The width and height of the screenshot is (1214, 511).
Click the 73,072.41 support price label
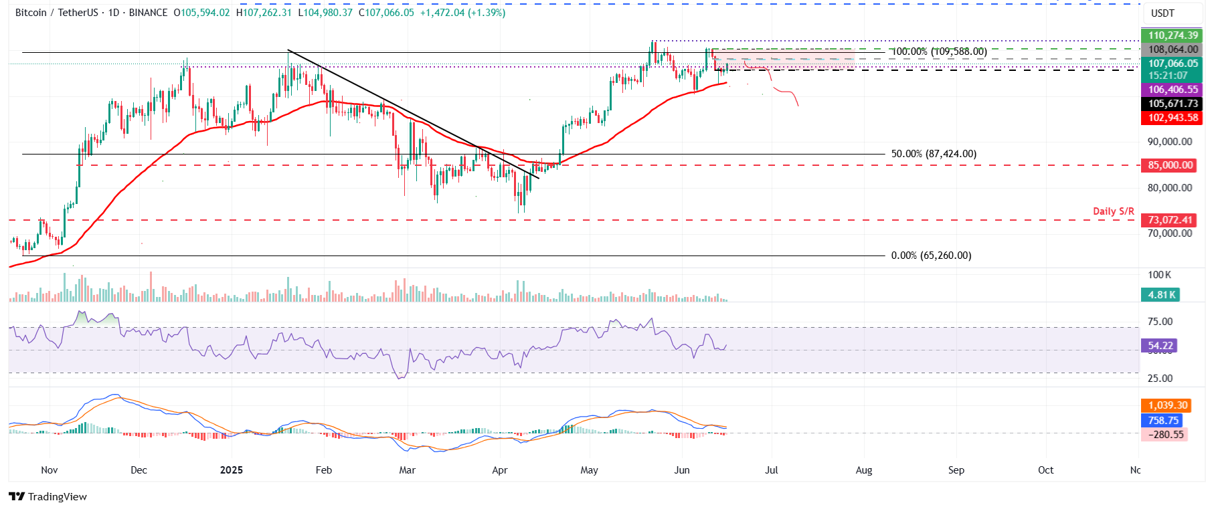(1170, 220)
